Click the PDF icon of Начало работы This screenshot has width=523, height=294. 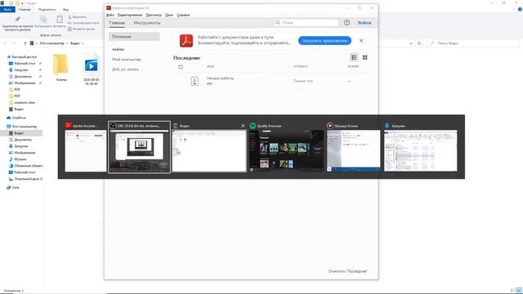tap(194, 81)
